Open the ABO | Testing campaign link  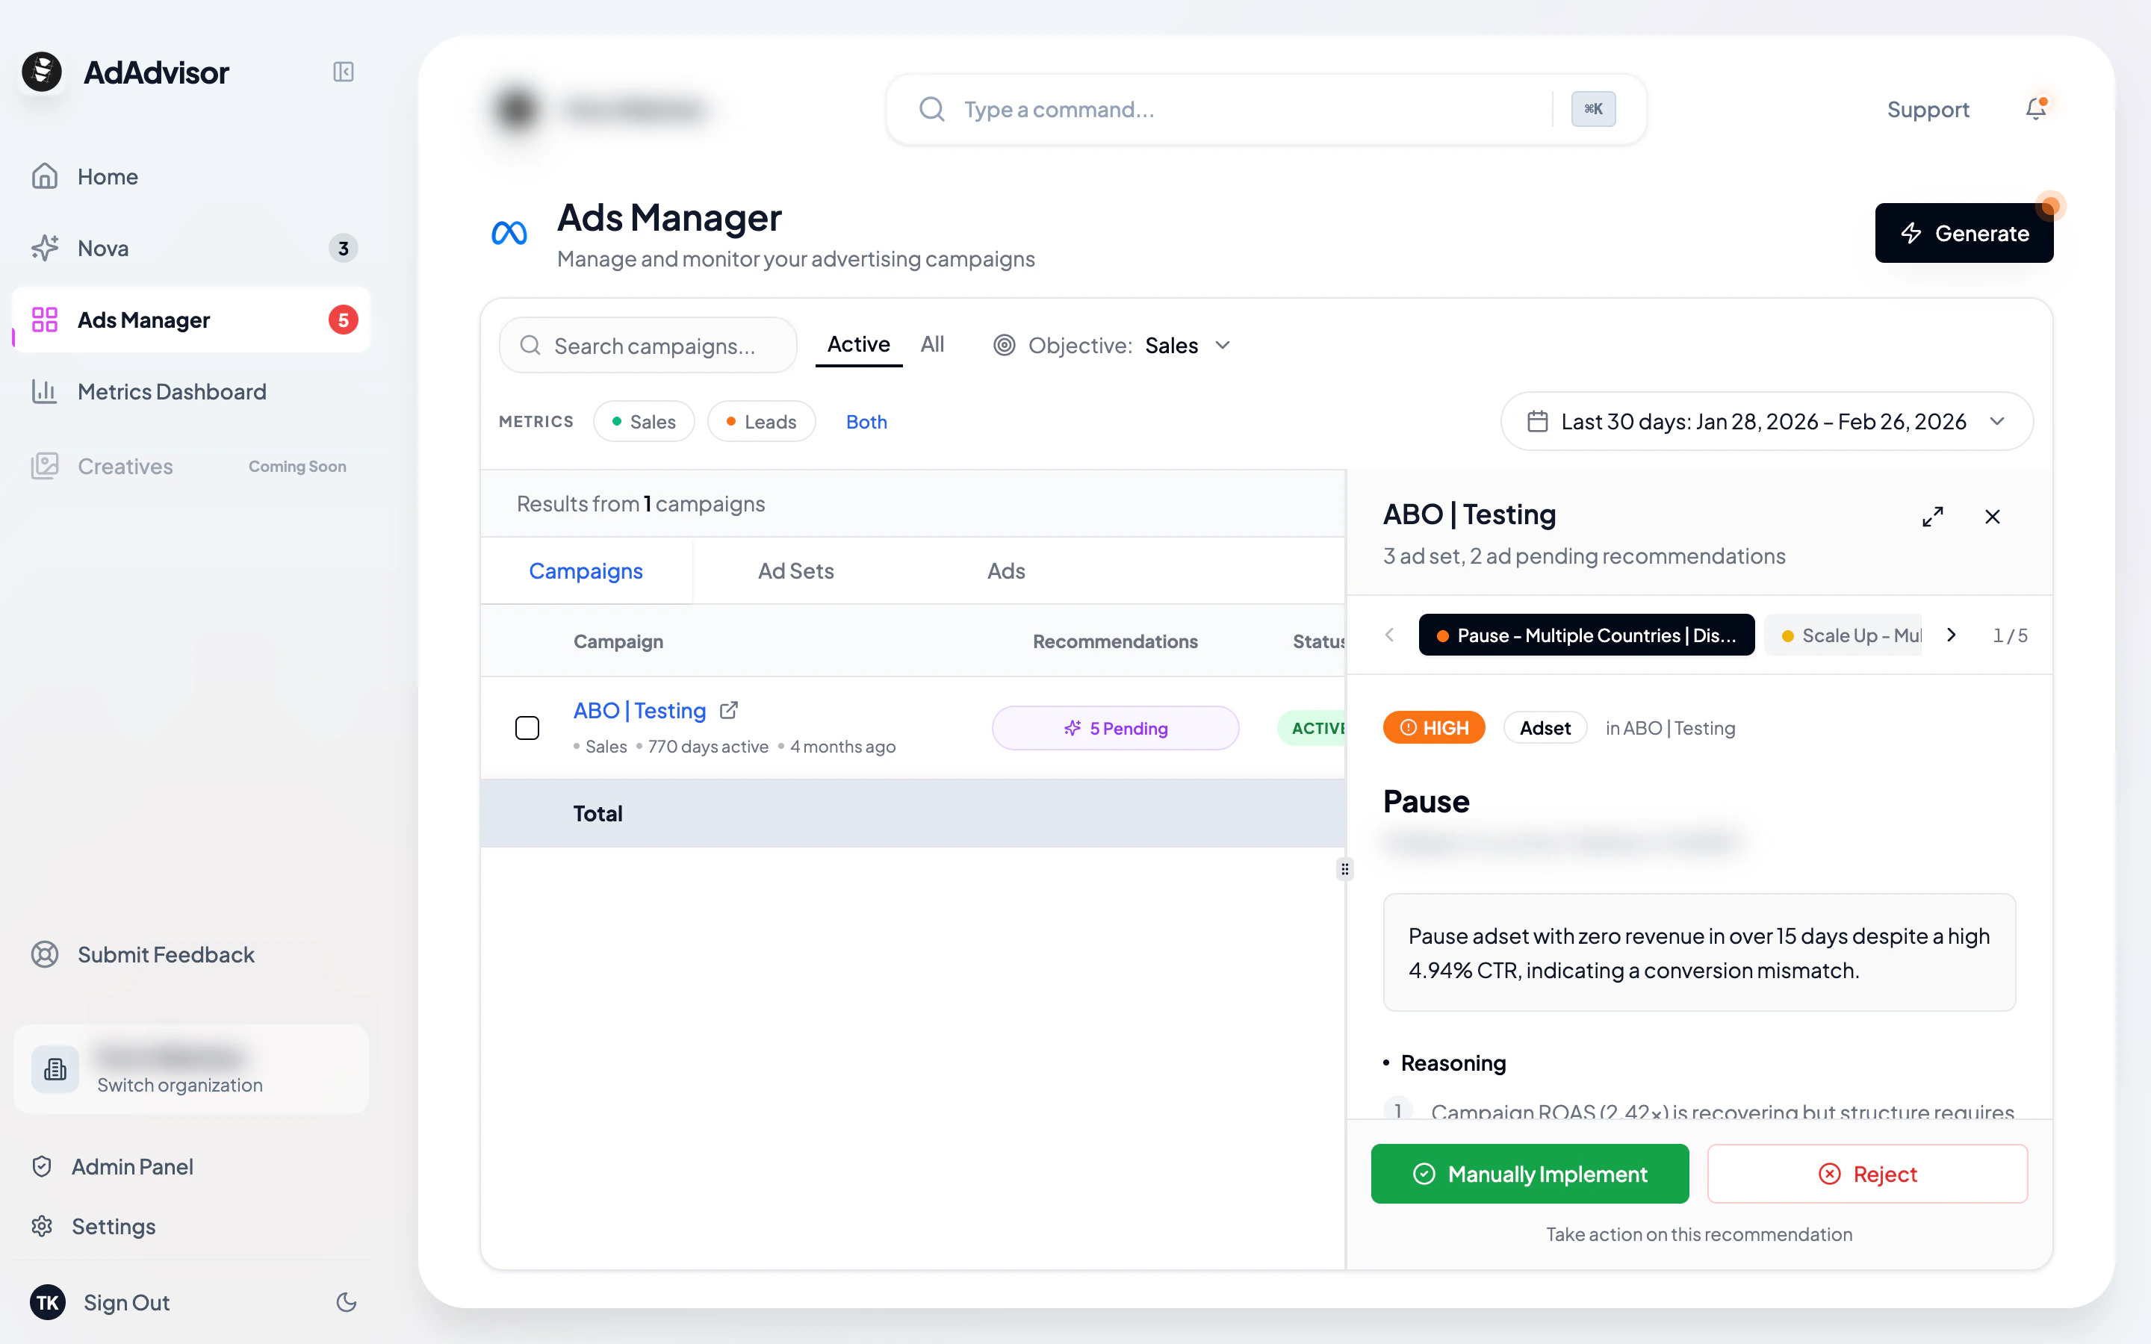(640, 710)
